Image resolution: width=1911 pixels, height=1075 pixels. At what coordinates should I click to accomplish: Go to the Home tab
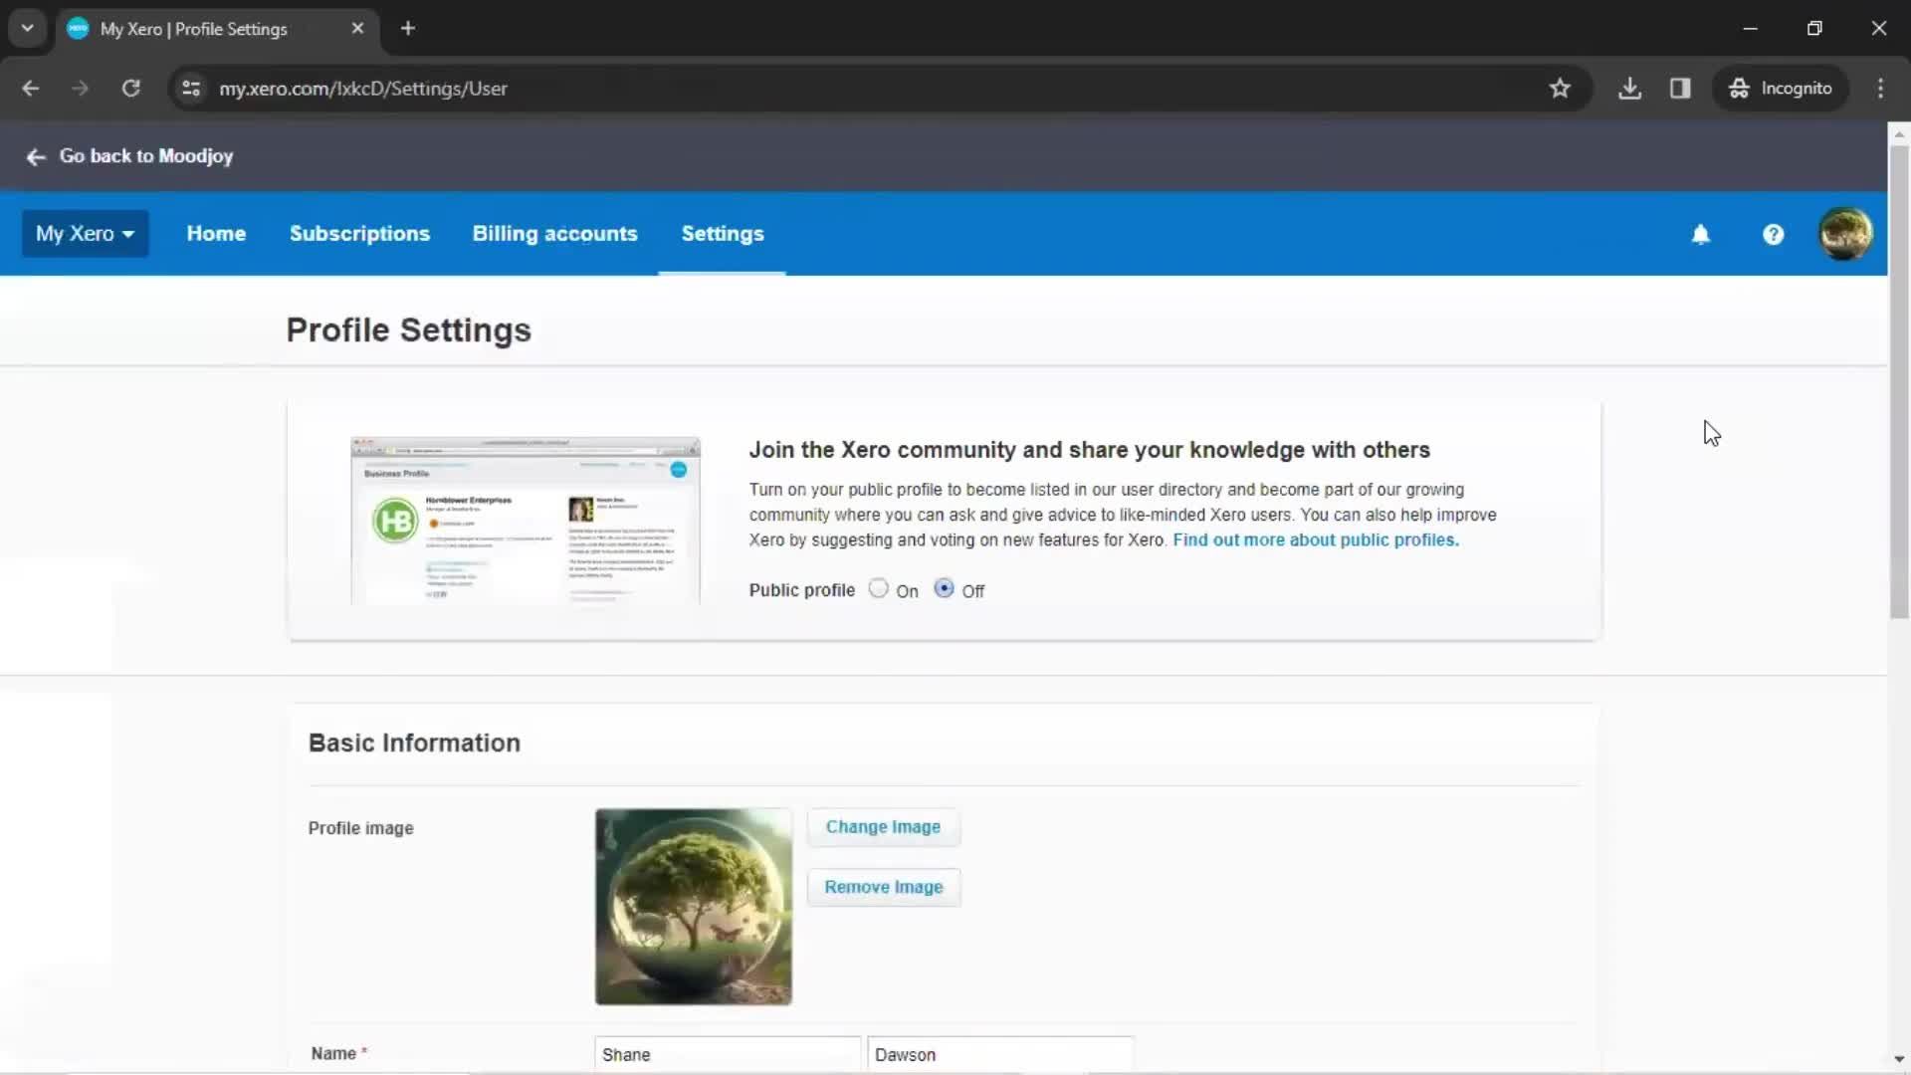(x=216, y=234)
